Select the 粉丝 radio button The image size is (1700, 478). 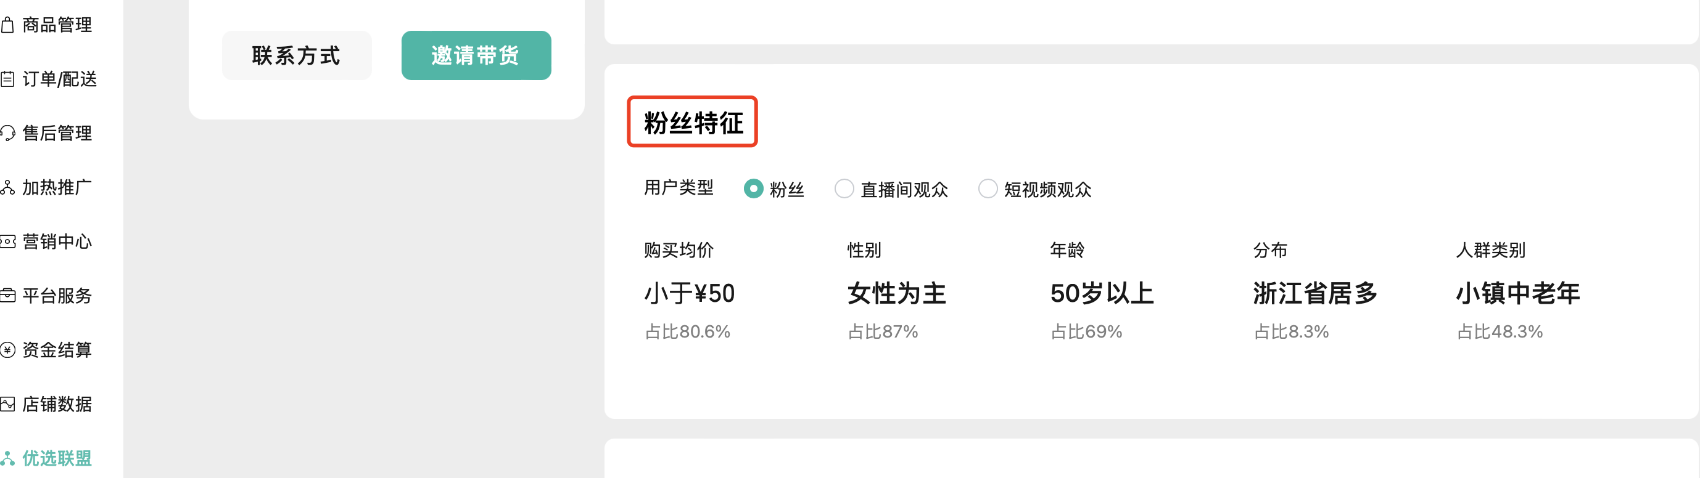pos(753,189)
